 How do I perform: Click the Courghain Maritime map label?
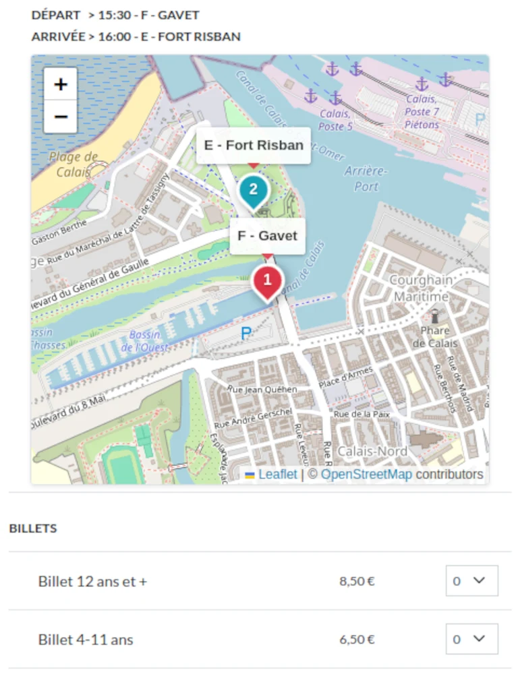click(421, 288)
